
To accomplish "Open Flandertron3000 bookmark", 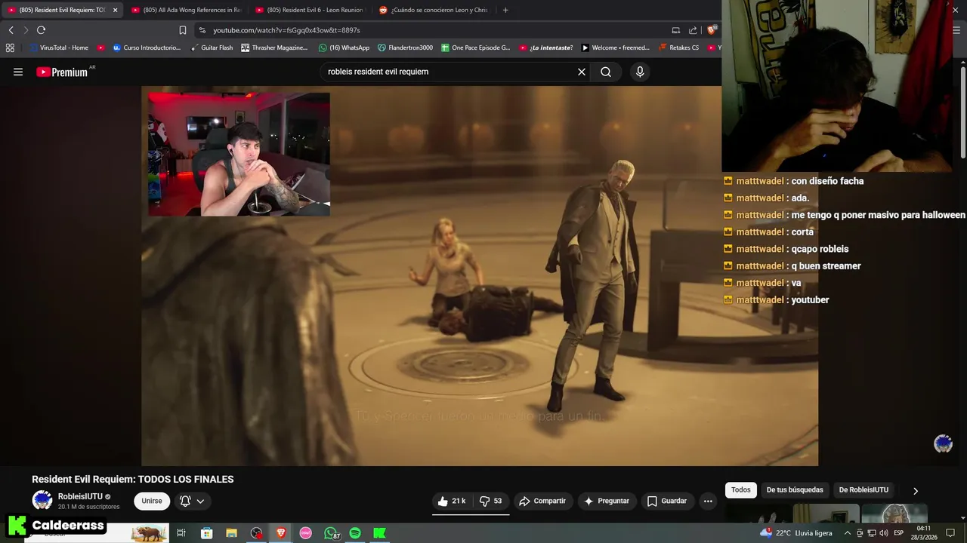I will pos(405,48).
